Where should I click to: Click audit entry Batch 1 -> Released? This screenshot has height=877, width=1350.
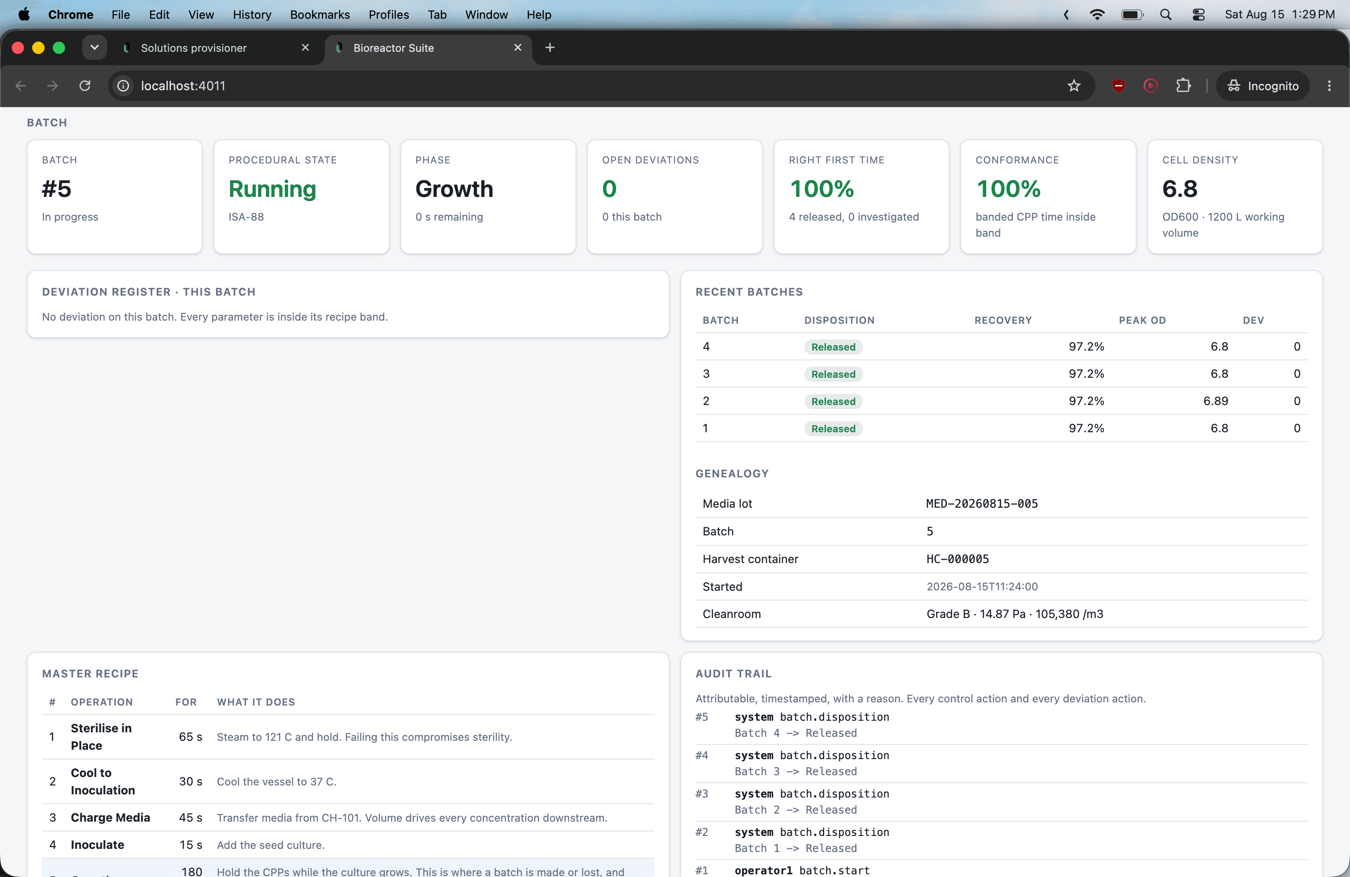796,848
